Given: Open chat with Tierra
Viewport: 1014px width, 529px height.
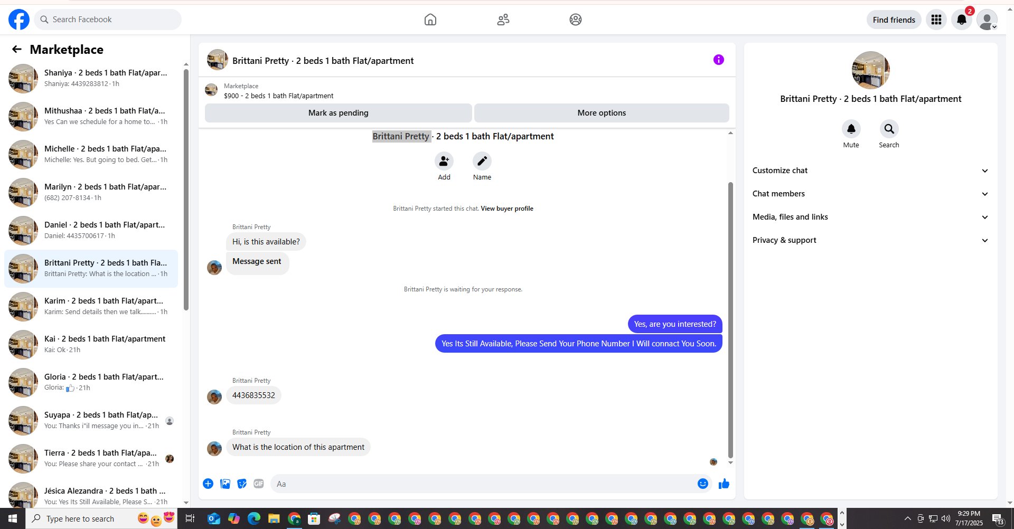Looking at the screenshot, I should 91,458.
